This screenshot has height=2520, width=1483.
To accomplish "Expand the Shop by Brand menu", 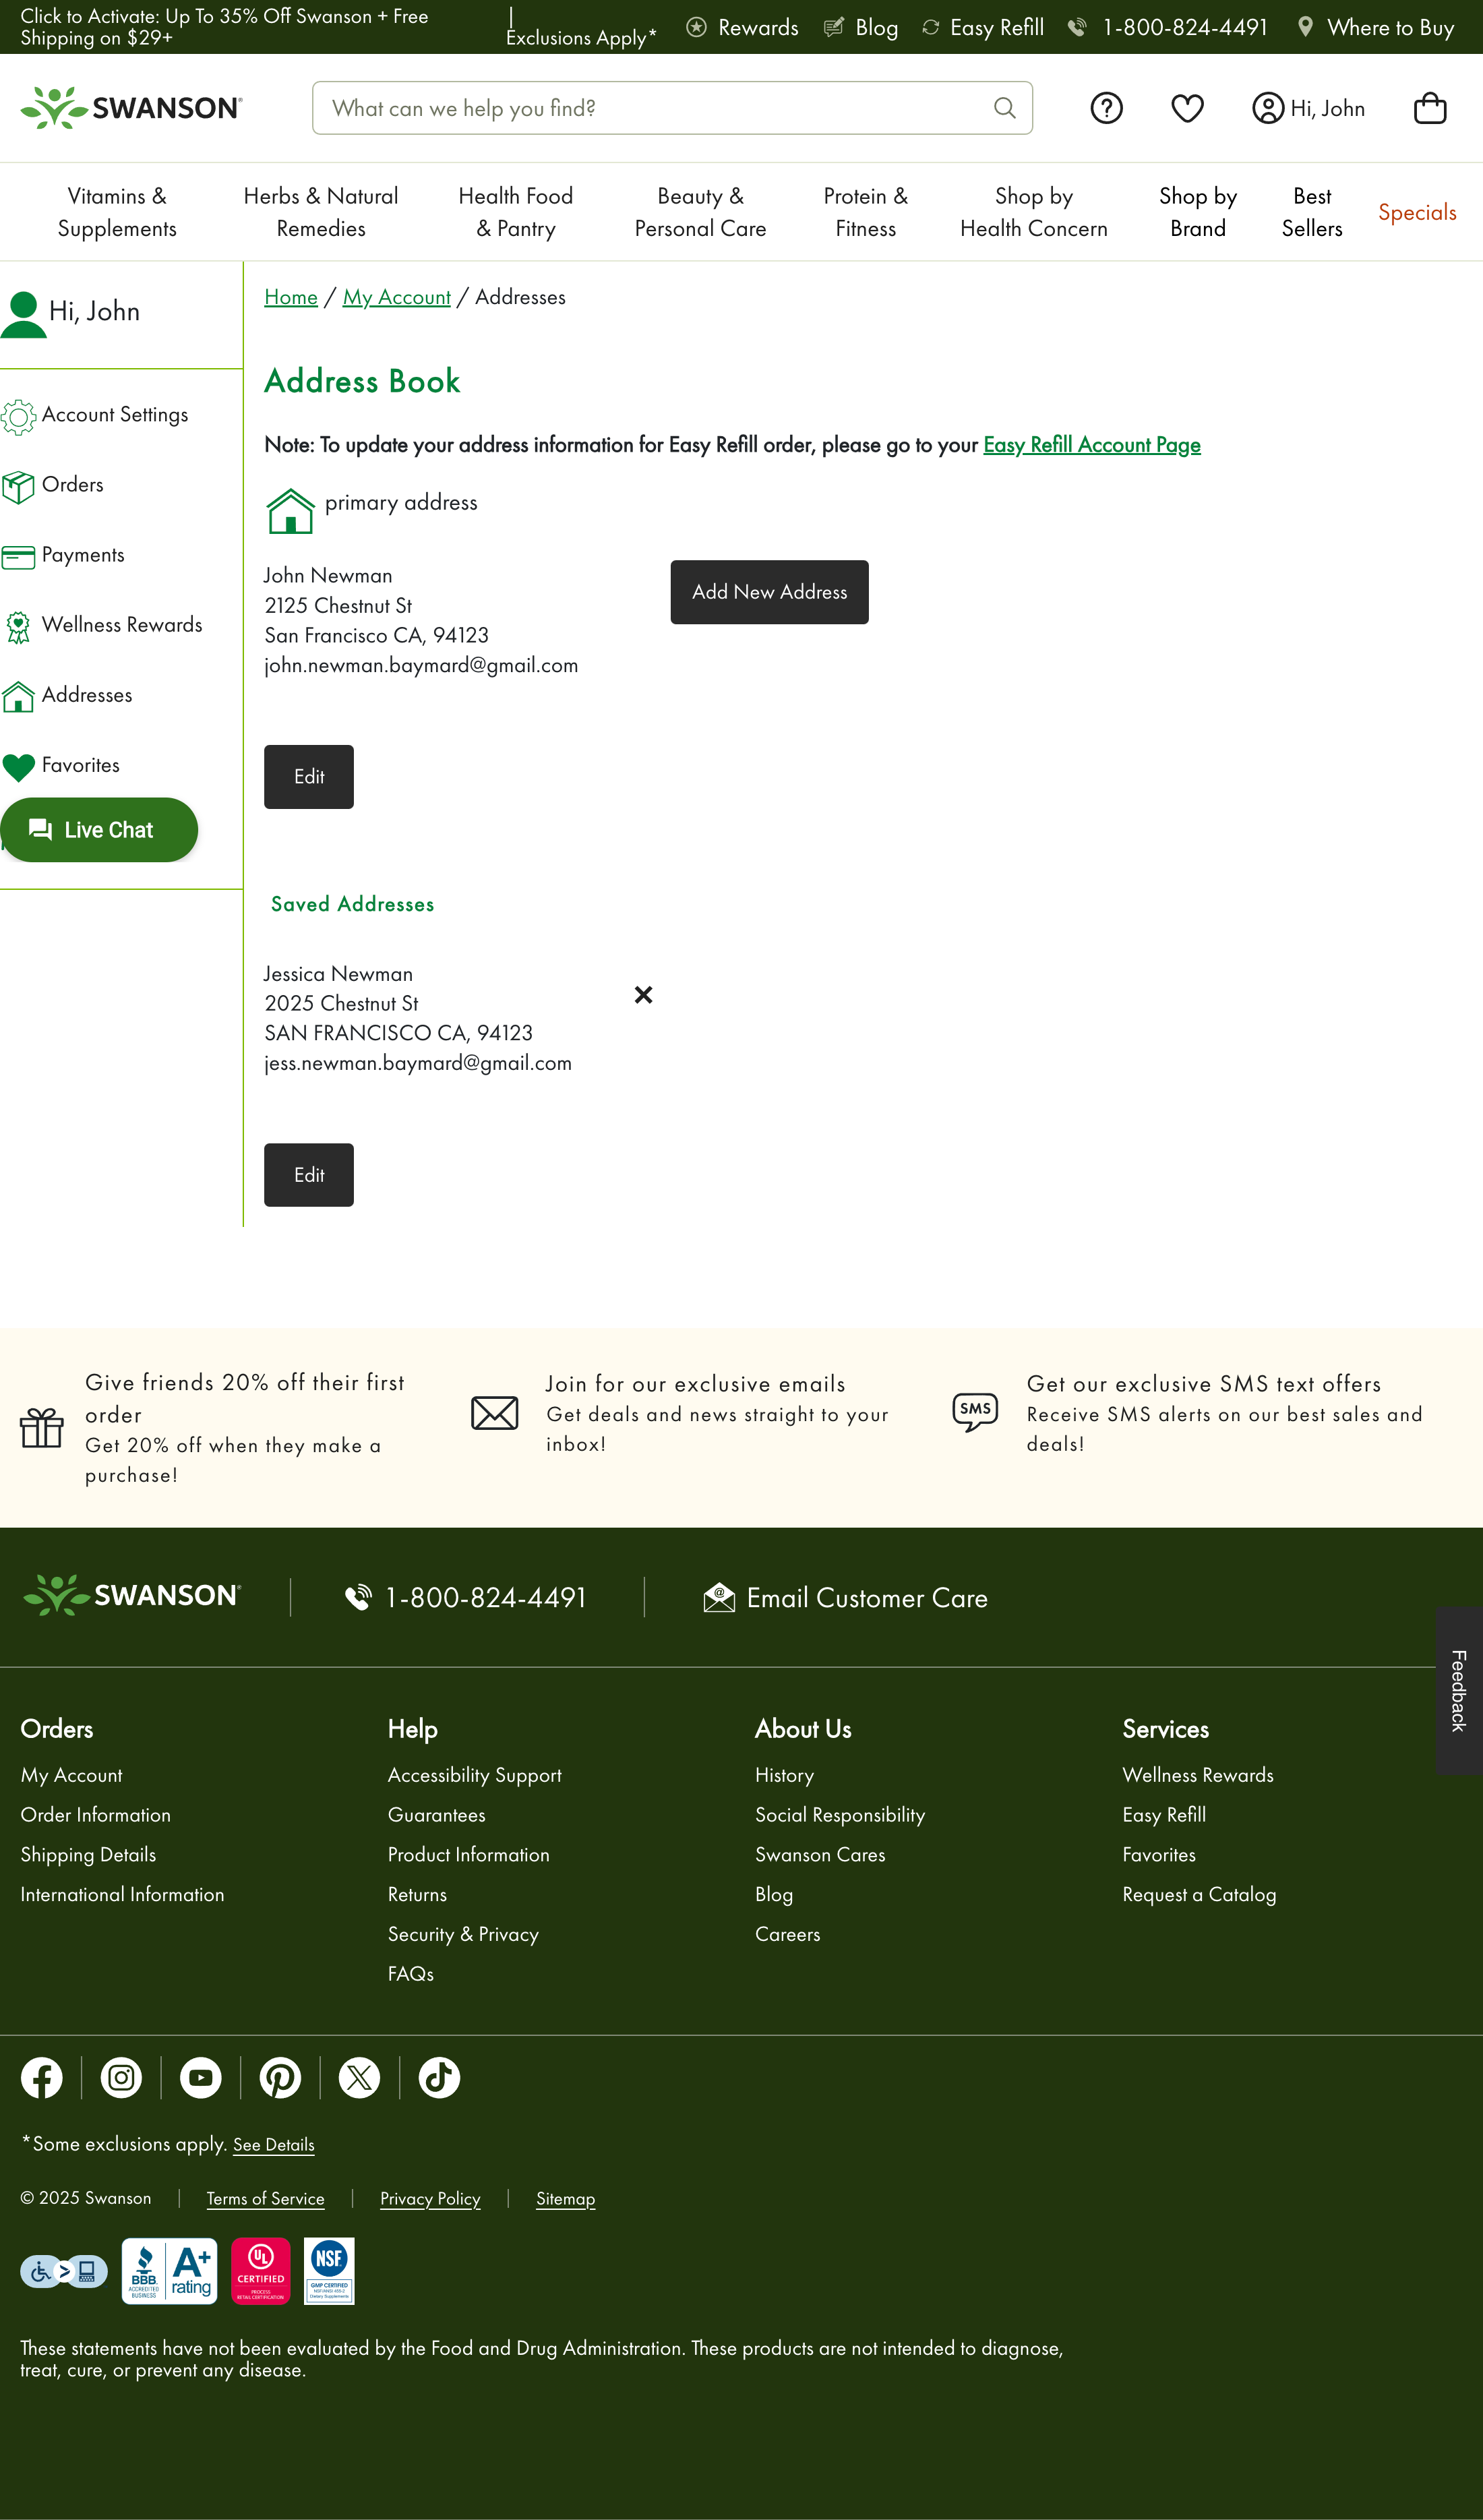I will coord(1197,212).
